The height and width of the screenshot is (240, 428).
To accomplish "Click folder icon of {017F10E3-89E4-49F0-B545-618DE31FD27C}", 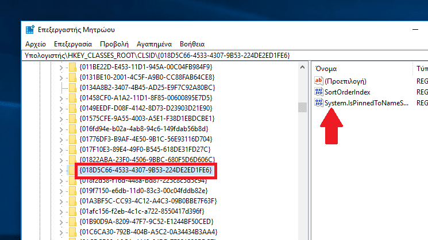I will [x=72, y=149].
